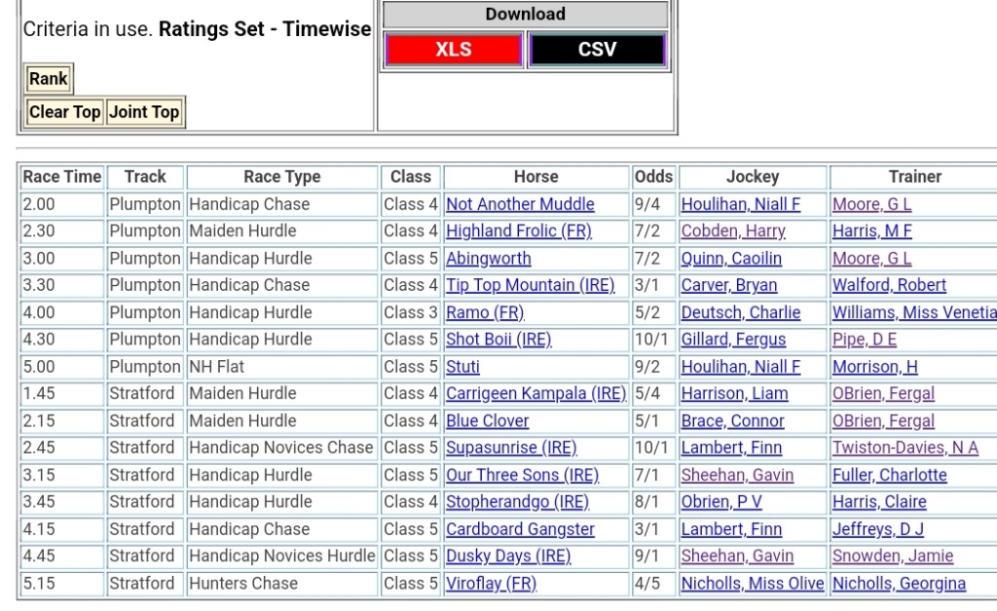This screenshot has width=997, height=611.
Task: Open Highland Frolic (FR) horse page
Action: coord(518,232)
